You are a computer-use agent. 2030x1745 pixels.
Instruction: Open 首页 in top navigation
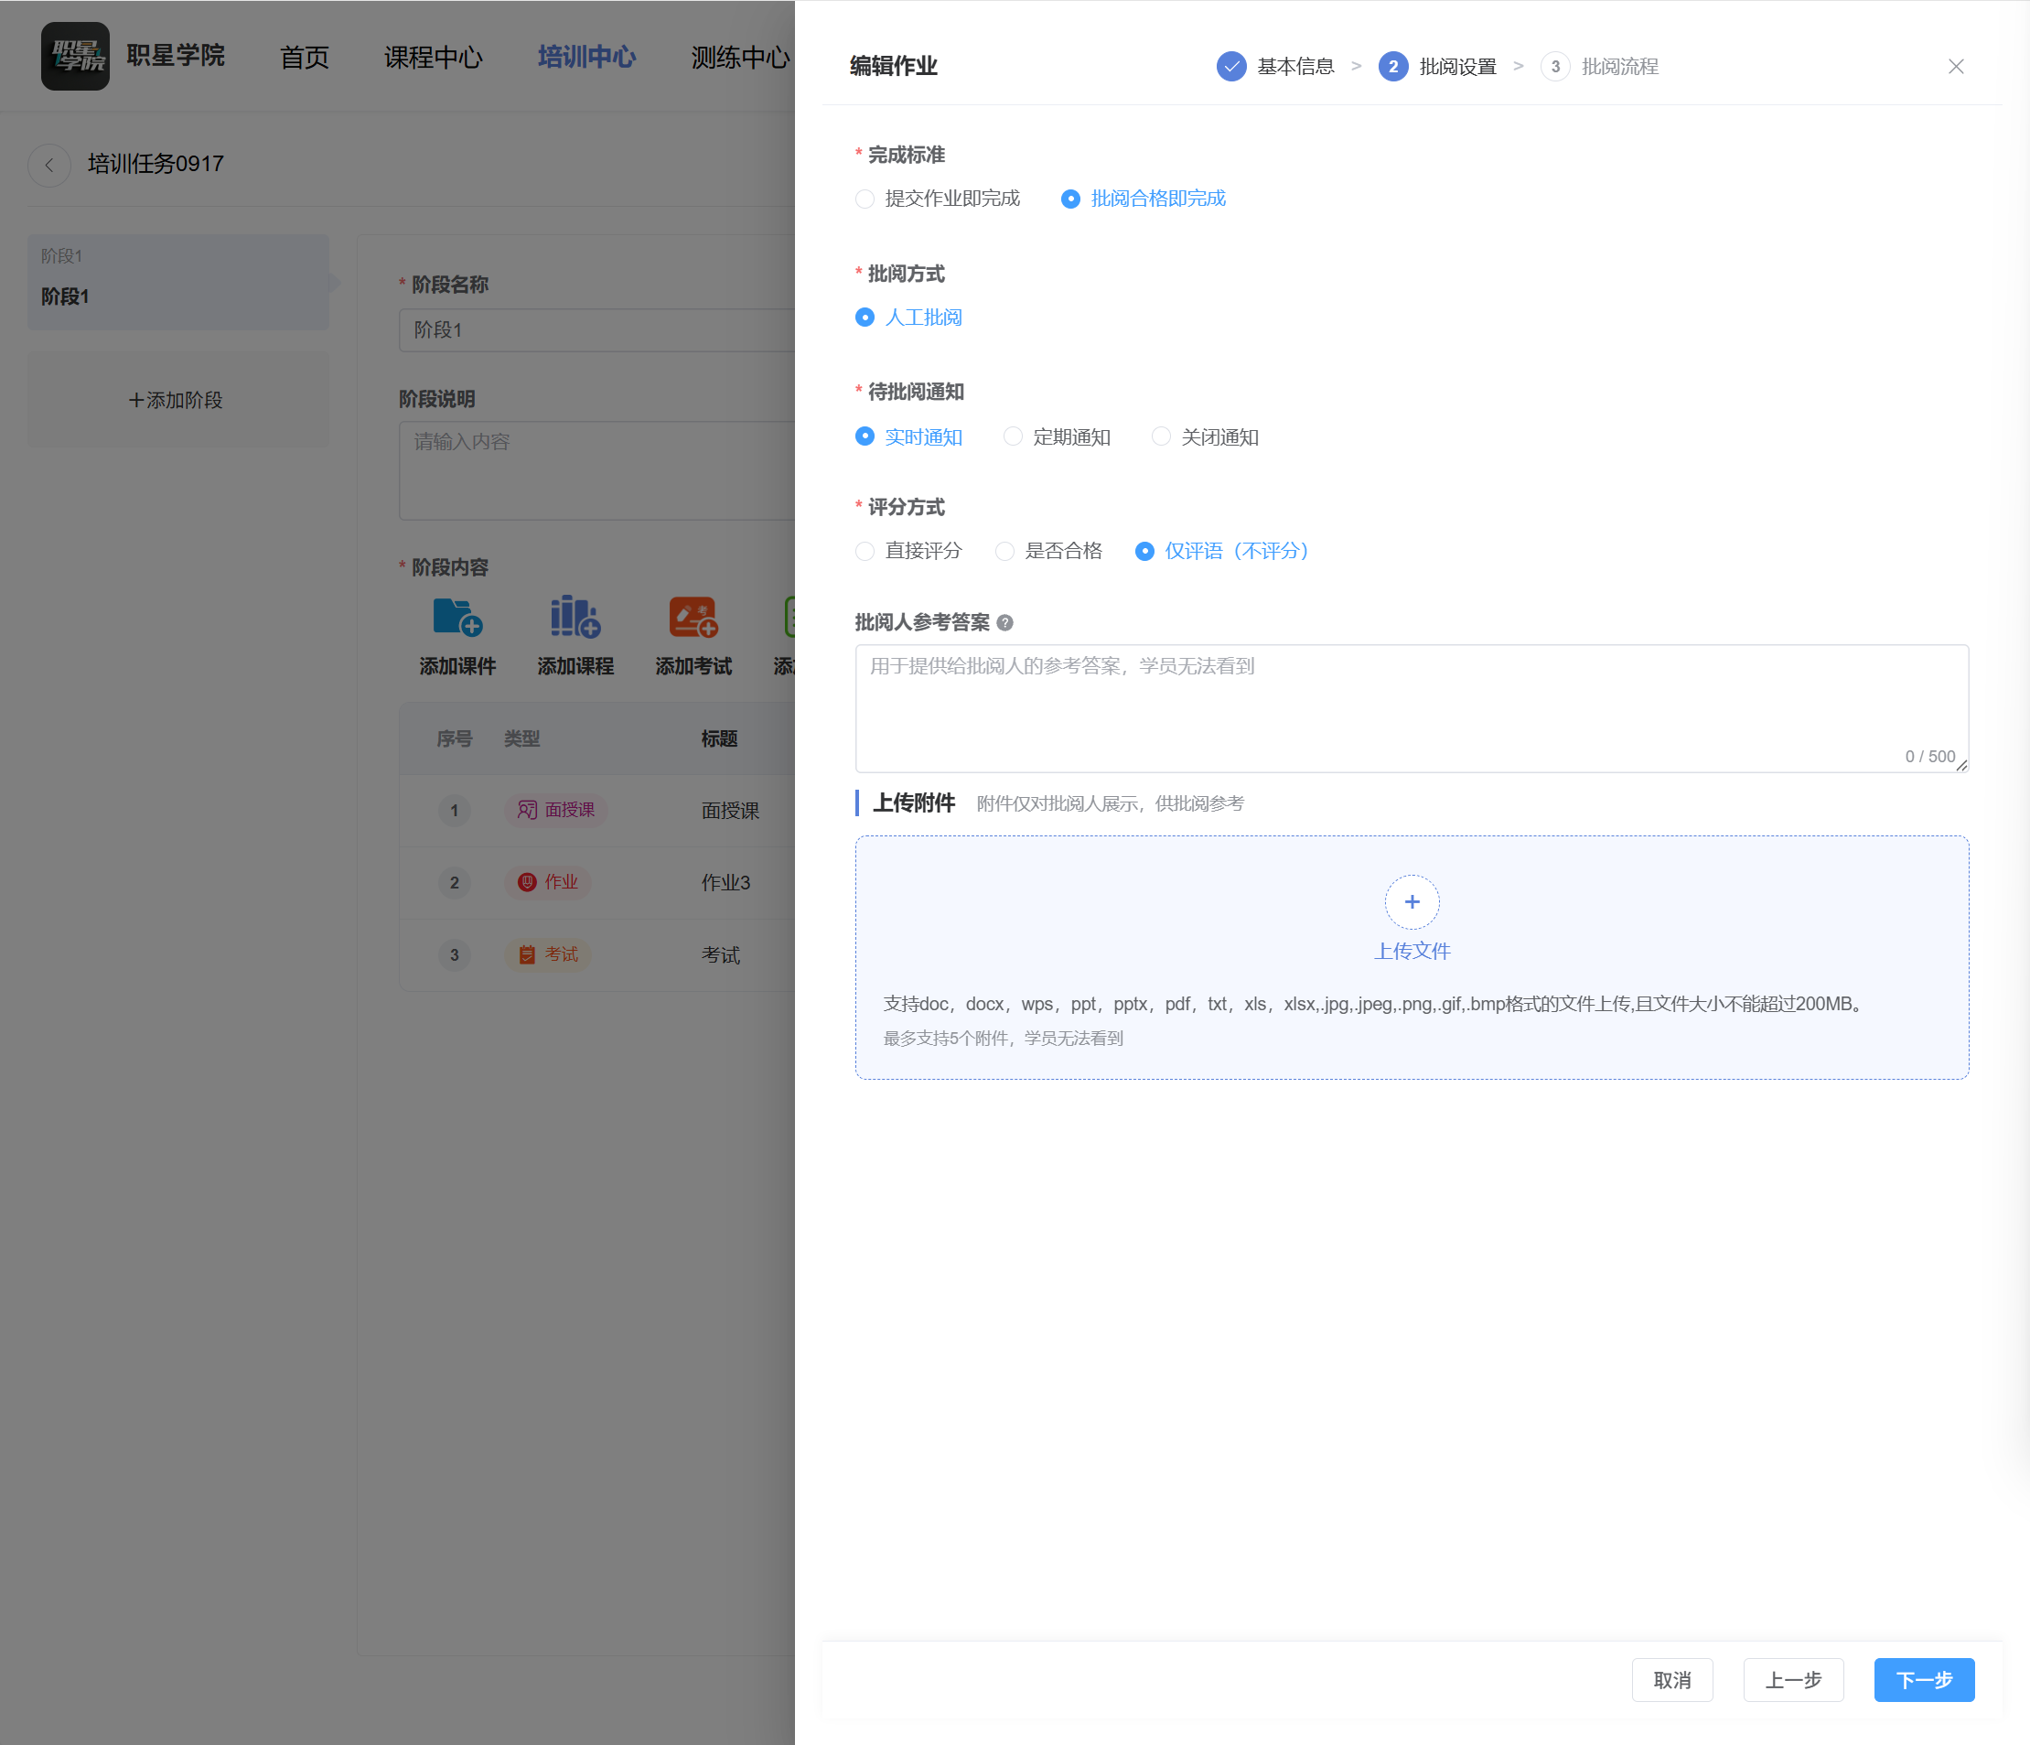pos(305,57)
